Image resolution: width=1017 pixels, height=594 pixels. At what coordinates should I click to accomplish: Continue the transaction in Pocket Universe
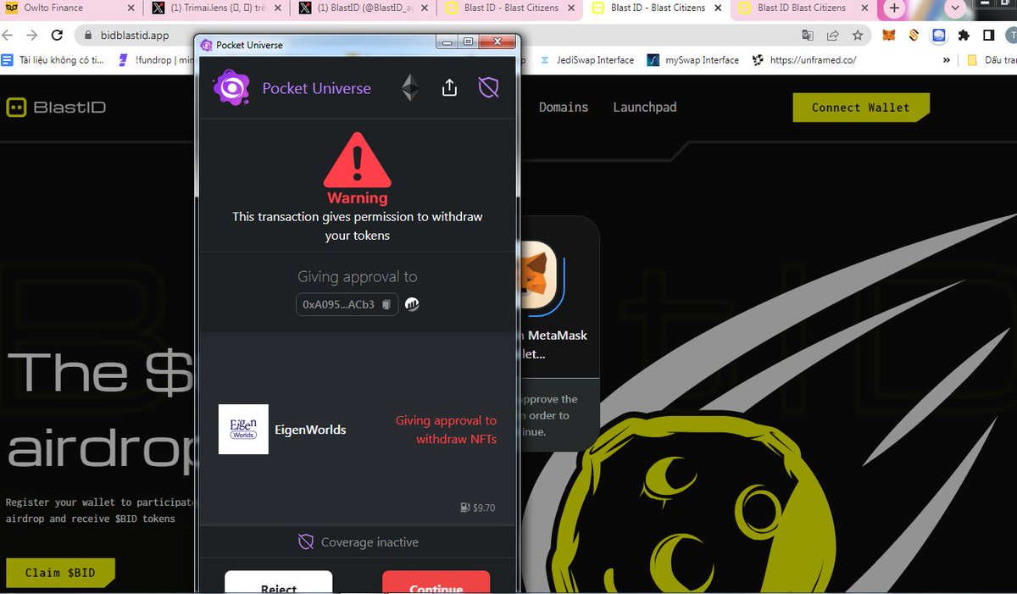[x=436, y=582]
